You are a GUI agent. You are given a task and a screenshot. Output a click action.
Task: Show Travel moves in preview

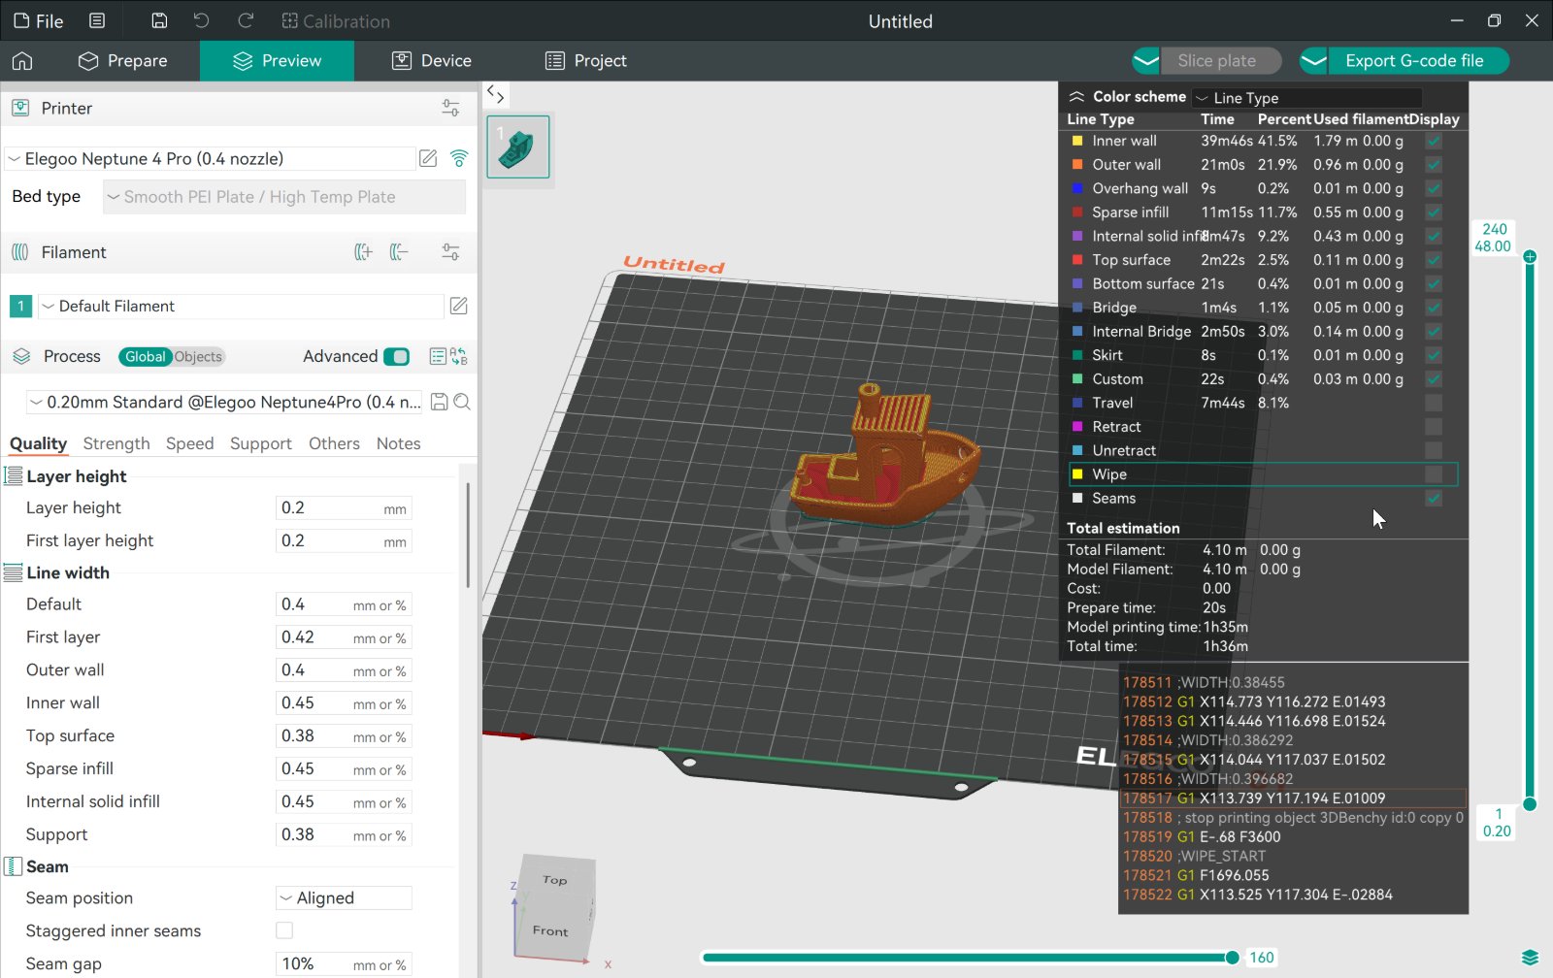pyautogui.click(x=1434, y=403)
